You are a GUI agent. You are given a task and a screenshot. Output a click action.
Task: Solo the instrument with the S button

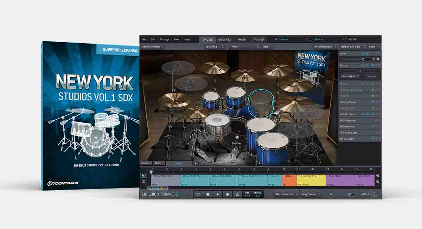374,59
